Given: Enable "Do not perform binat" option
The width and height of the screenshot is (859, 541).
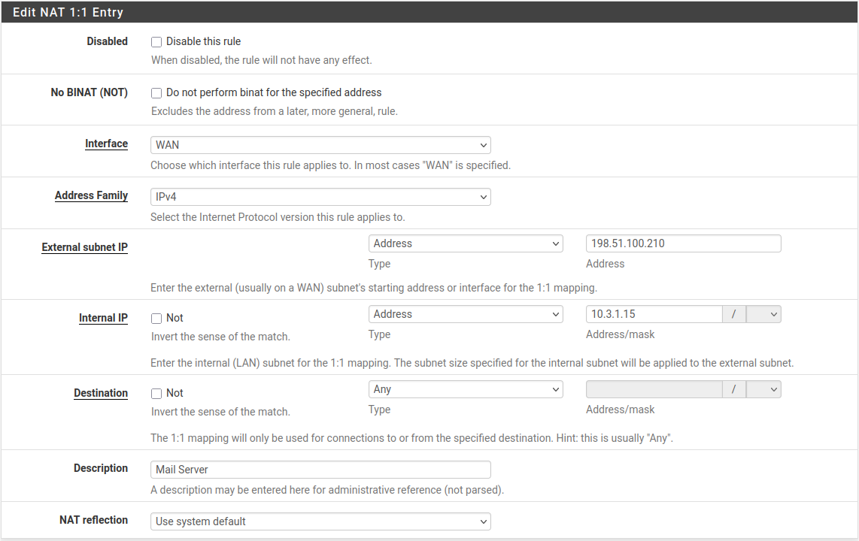Looking at the screenshot, I should point(156,93).
